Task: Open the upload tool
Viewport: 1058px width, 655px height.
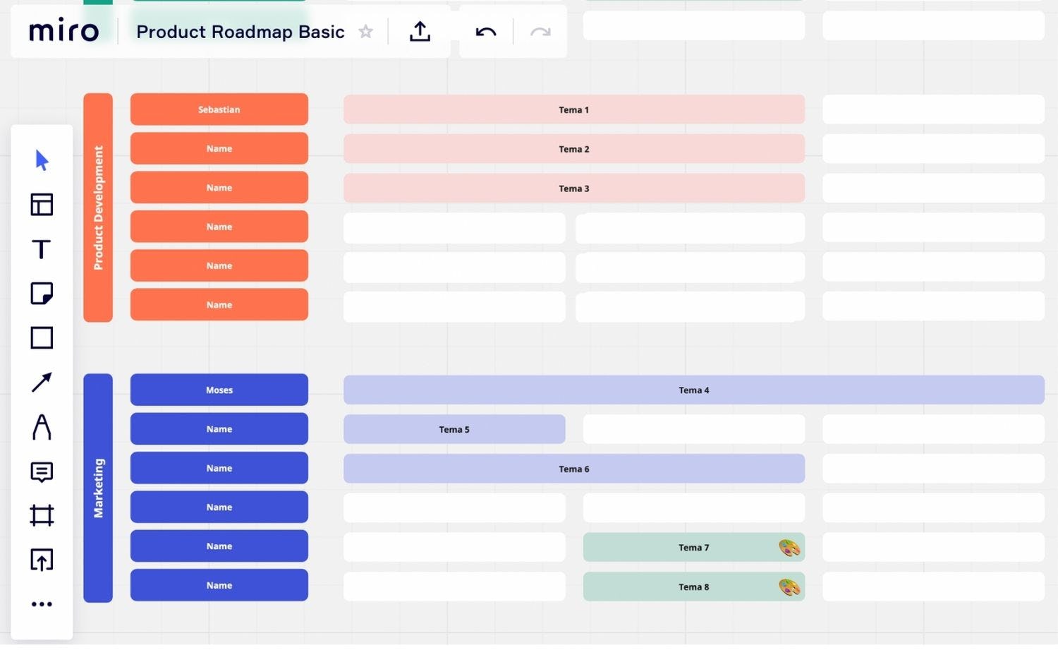Action: pyautogui.click(x=42, y=560)
